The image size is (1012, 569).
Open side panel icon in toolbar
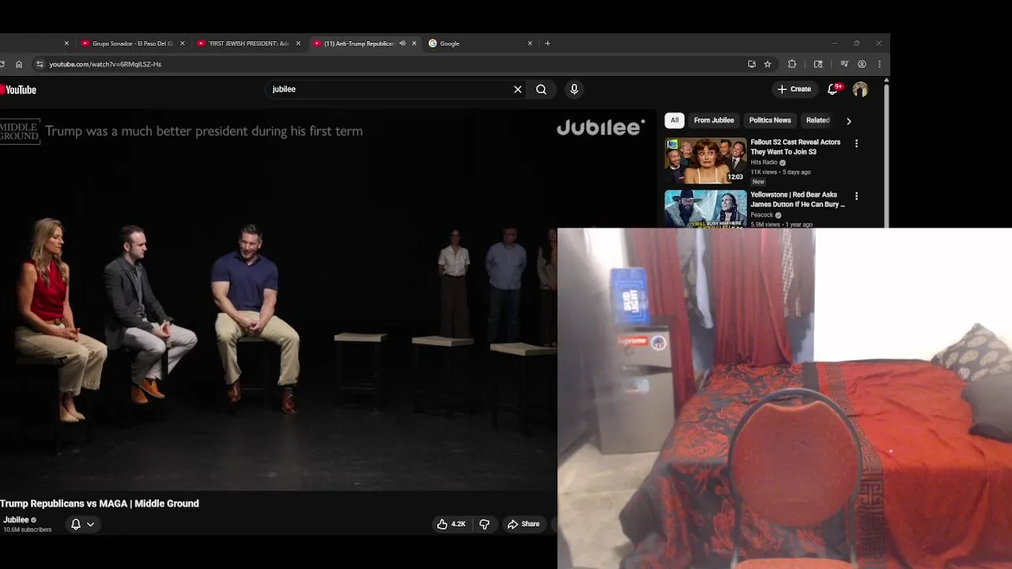[818, 64]
